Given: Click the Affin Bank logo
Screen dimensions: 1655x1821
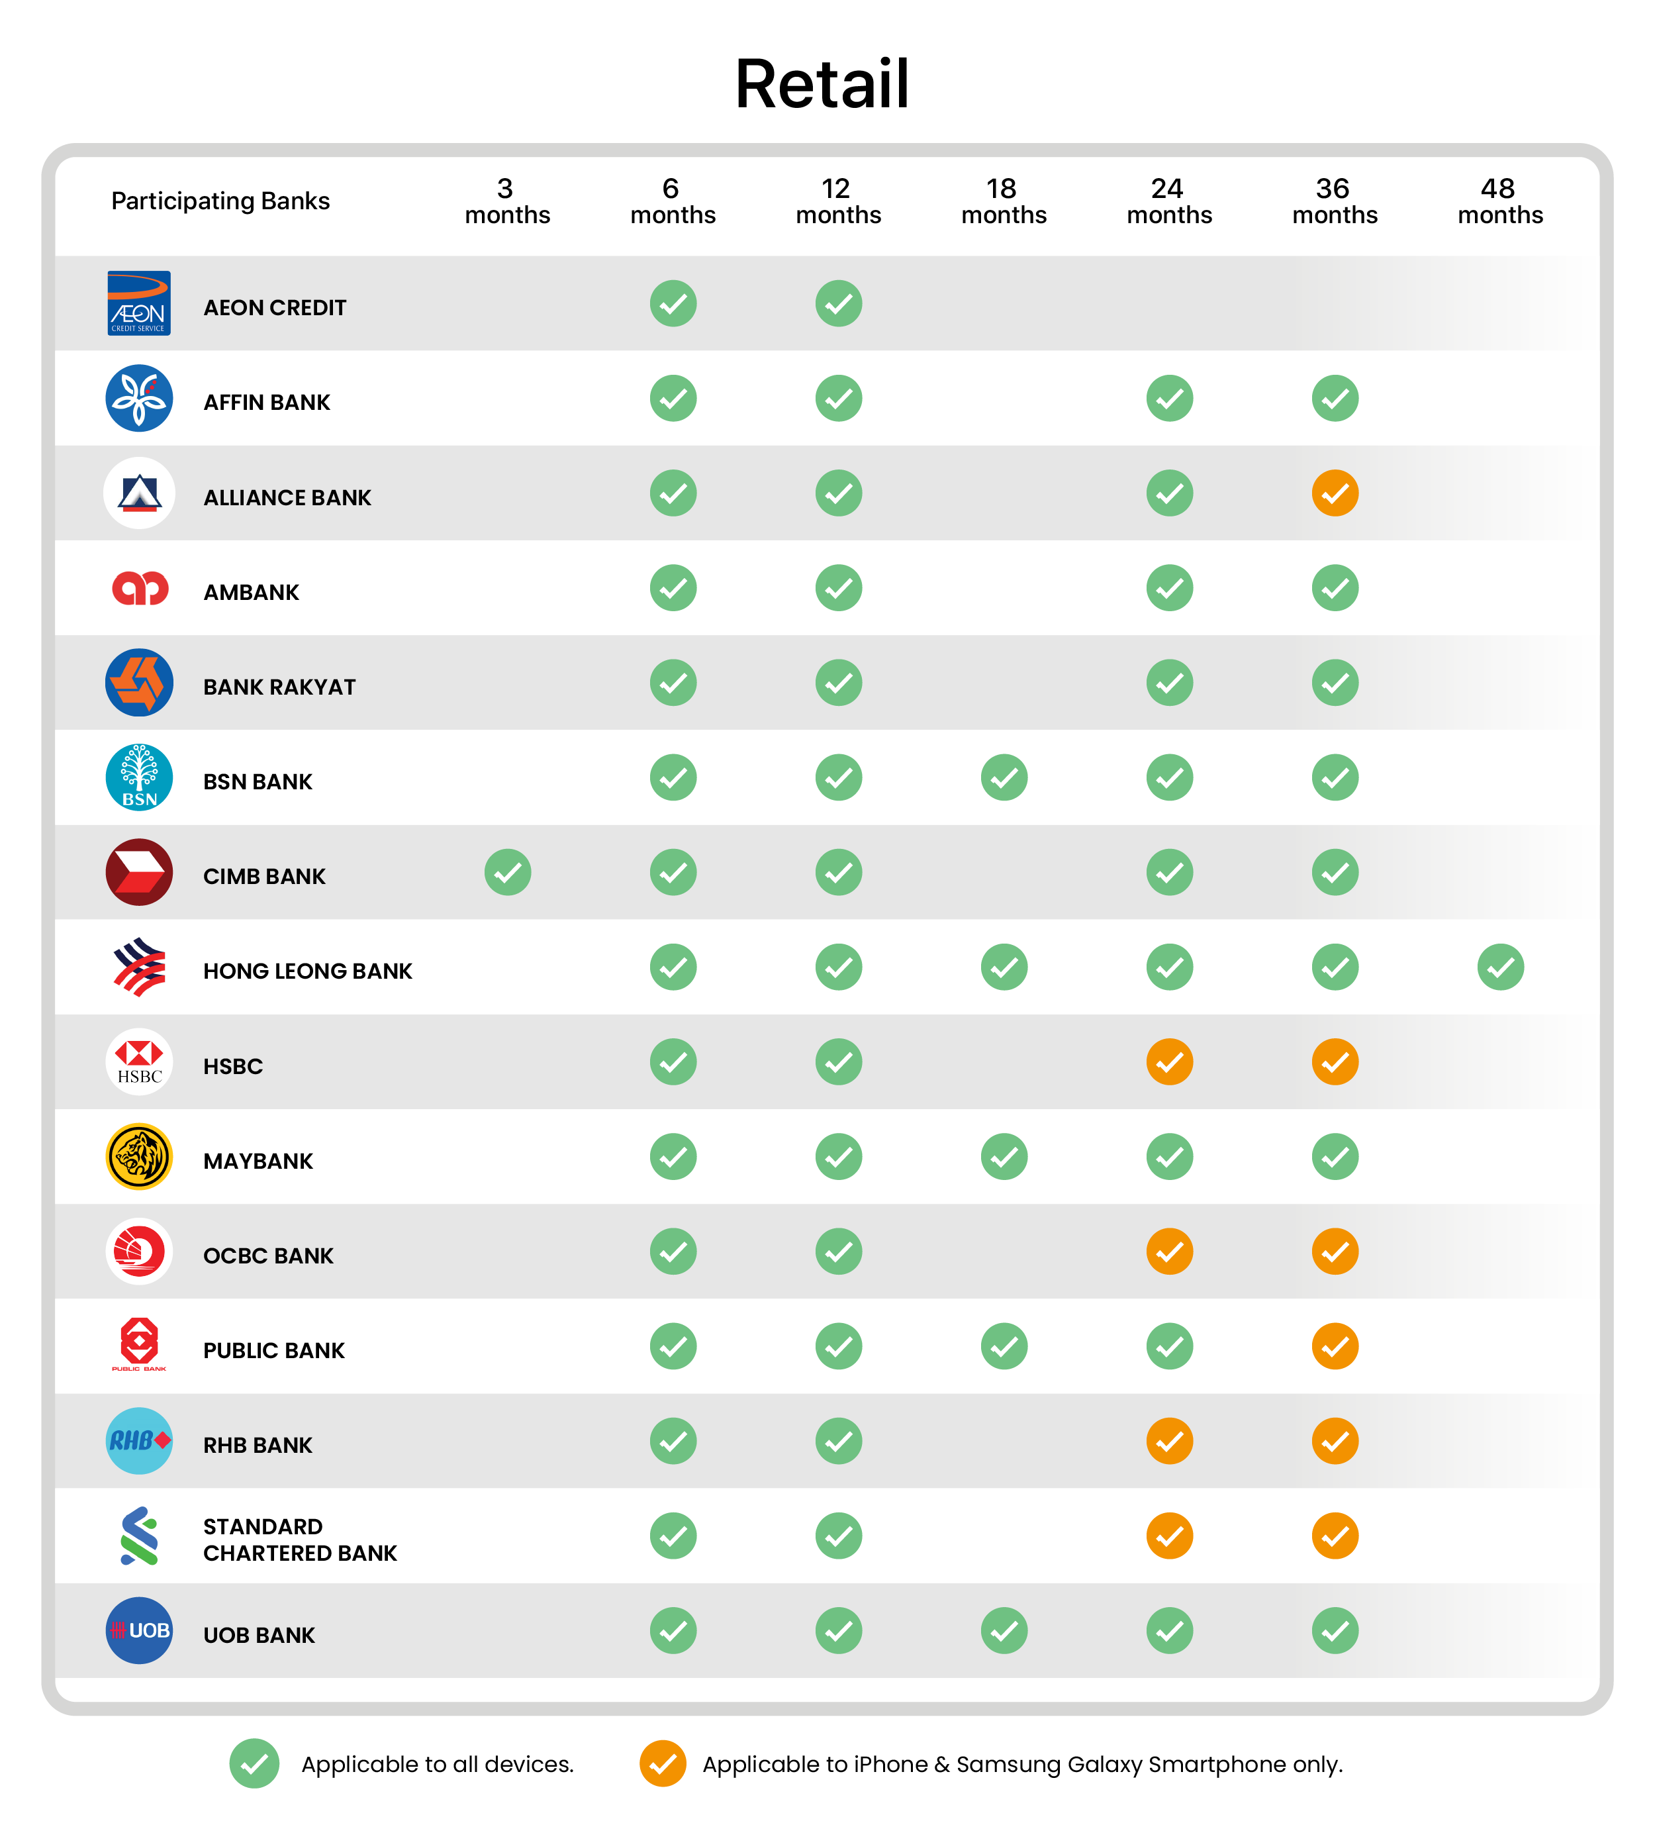Looking at the screenshot, I should (x=139, y=399).
